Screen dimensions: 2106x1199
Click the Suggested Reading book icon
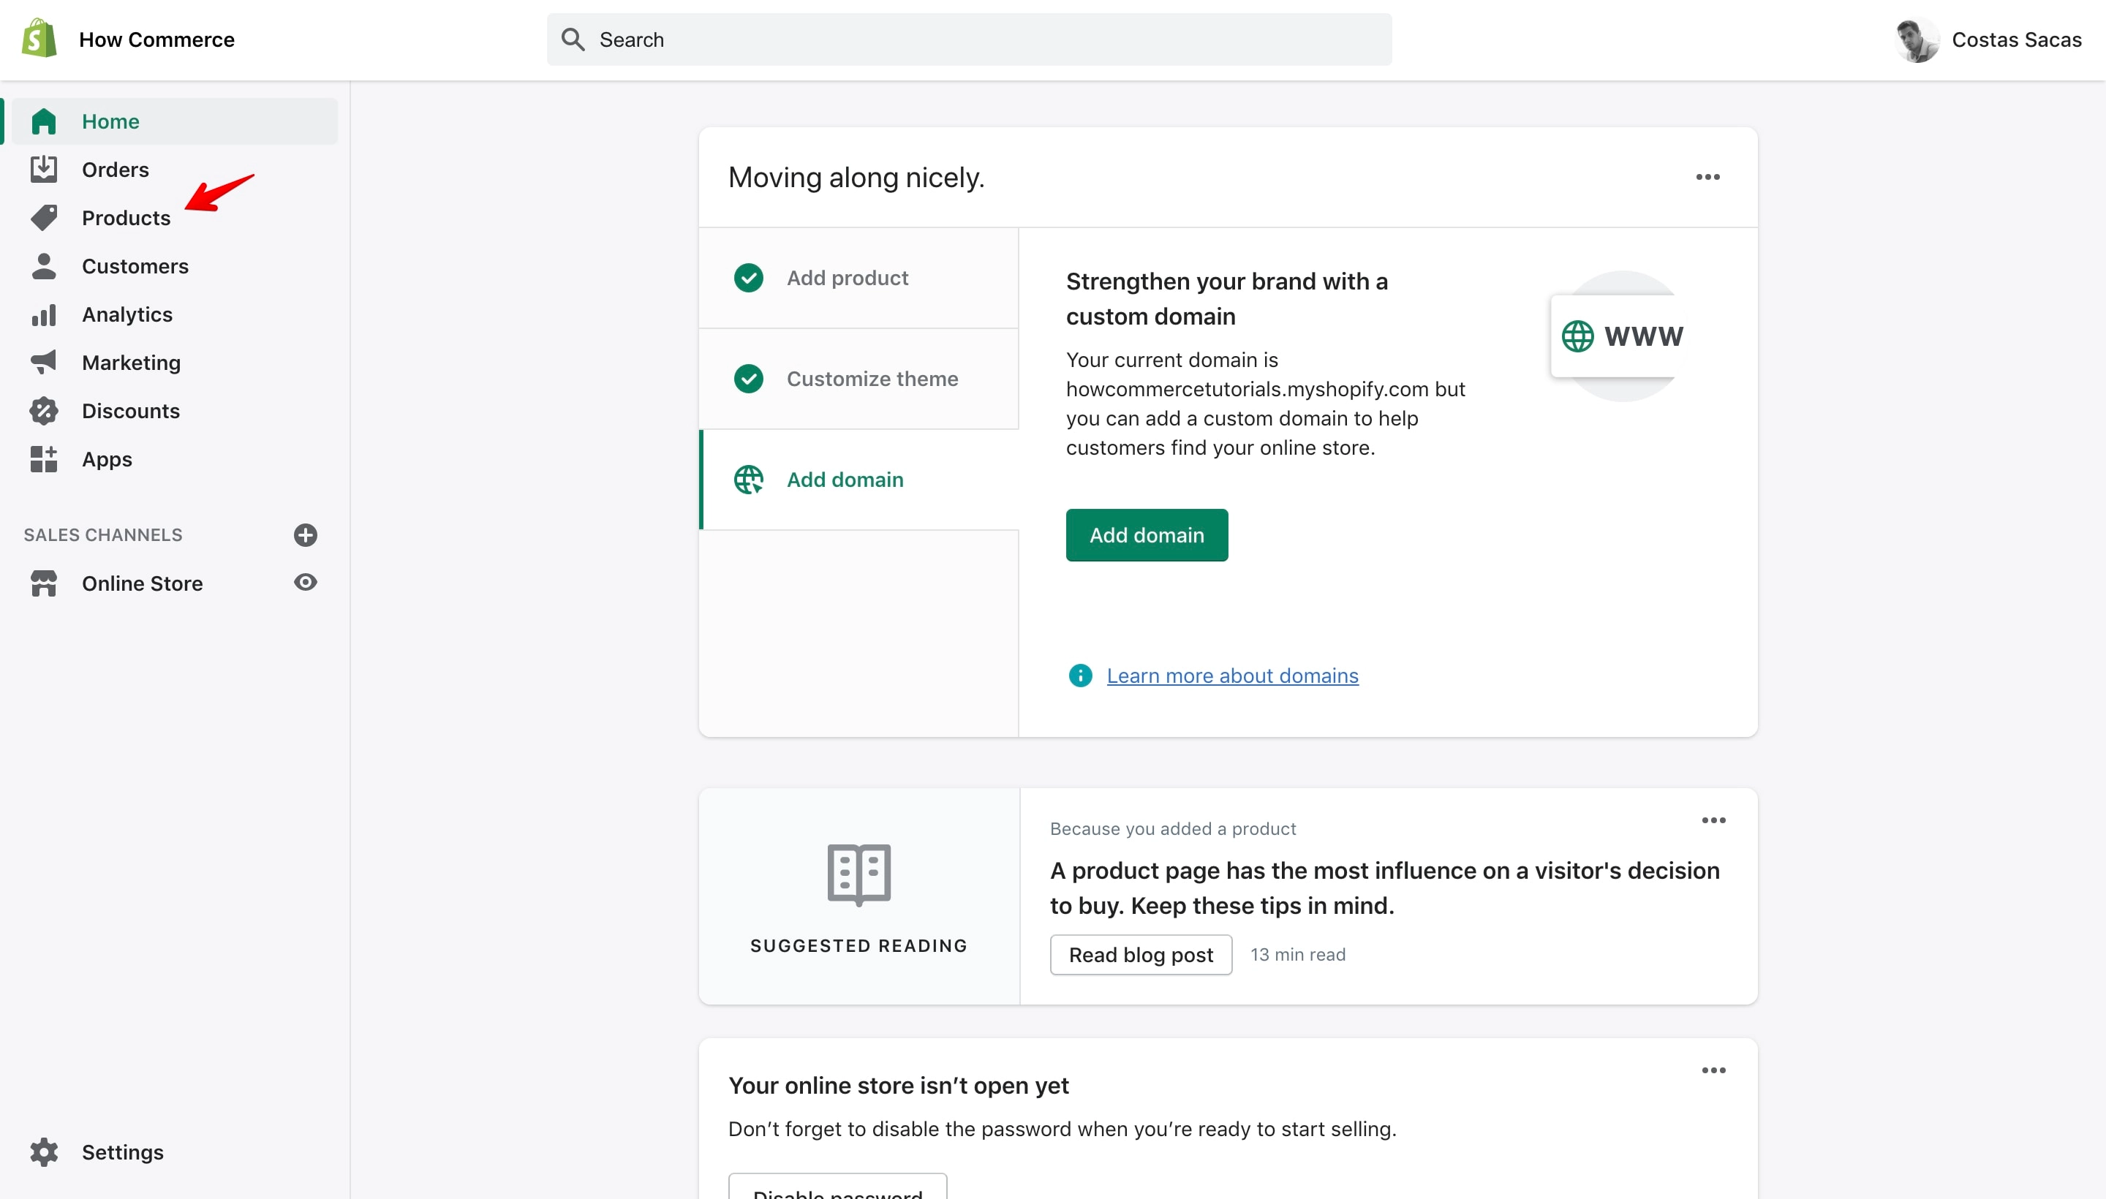[859, 874]
